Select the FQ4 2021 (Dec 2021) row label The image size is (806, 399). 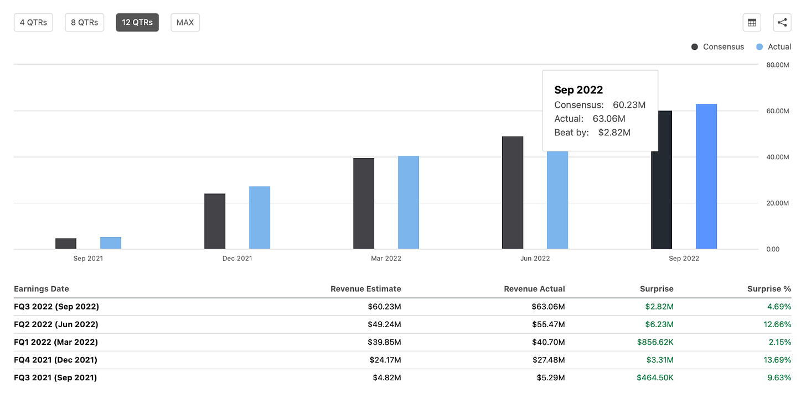click(x=55, y=360)
